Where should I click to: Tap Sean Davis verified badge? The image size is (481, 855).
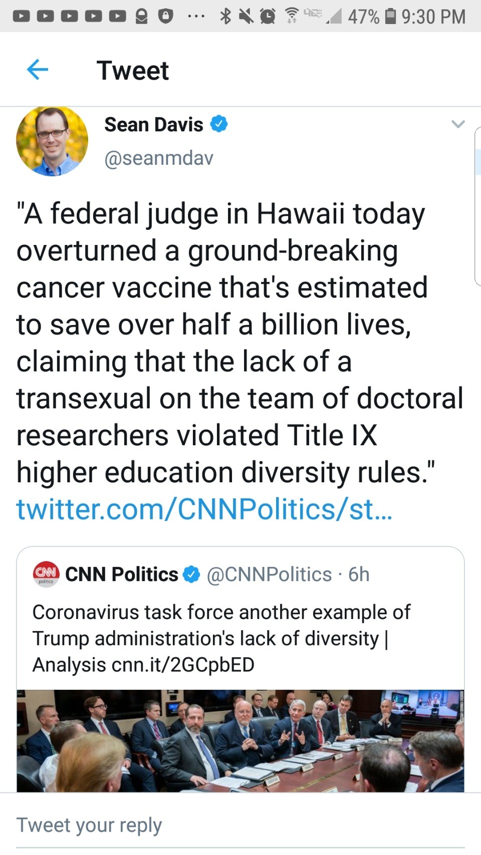(x=219, y=124)
